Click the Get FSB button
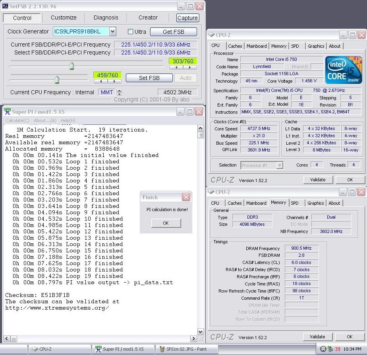This screenshot has height=355, width=367. [174, 32]
